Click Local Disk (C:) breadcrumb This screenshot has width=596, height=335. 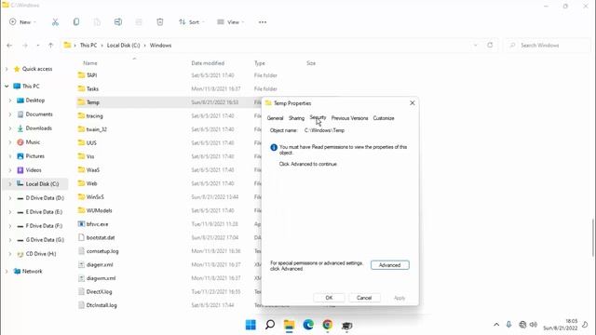(x=124, y=46)
